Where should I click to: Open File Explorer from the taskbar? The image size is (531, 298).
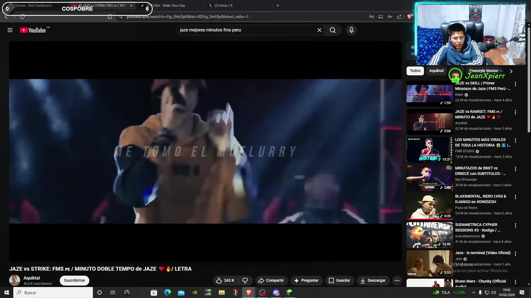point(222,293)
